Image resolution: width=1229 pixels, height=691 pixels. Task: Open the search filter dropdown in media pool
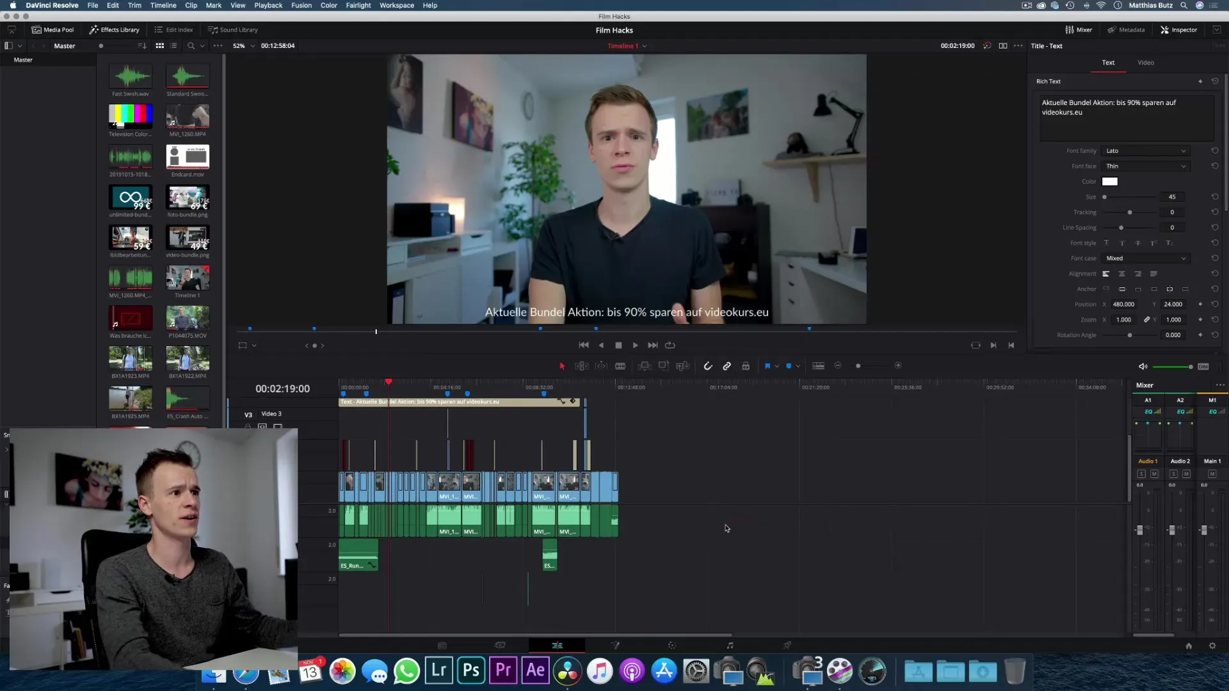point(202,46)
